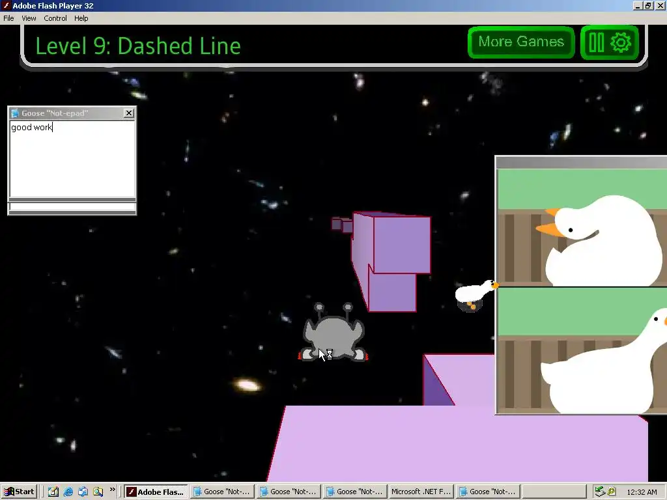Image resolution: width=667 pixels, height=500 pixels.
Task: Select Goose taskbar button next to Adobe Flash
Action: tap(222, 492)
